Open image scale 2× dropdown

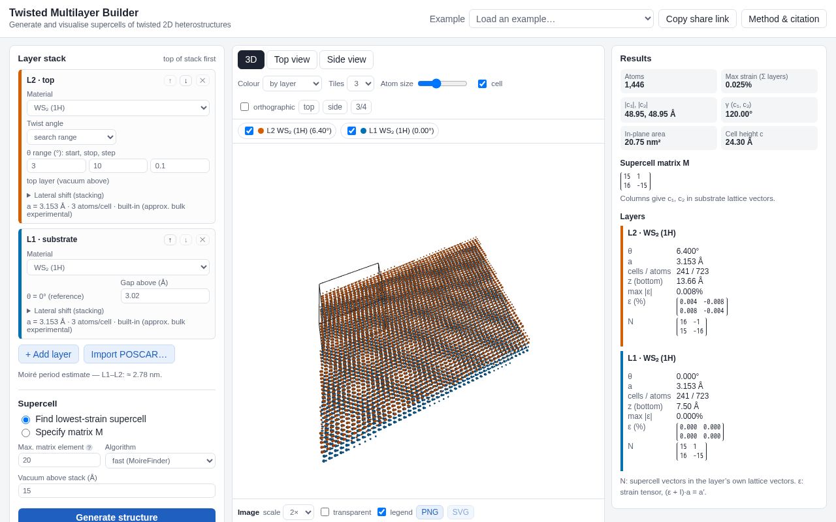(x=298, y=512)
